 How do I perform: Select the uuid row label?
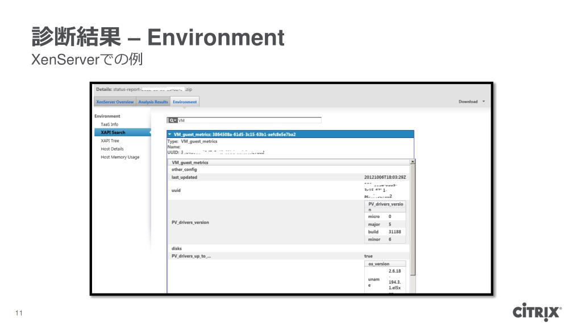click(176, 190)
